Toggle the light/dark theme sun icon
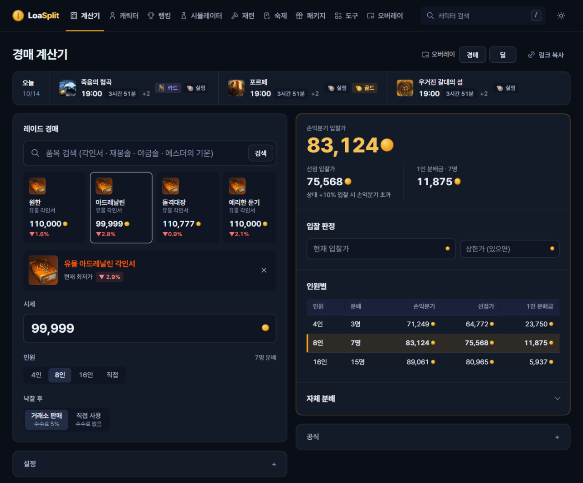The height and width of the screenshot is (483, 583). (561, 15)
